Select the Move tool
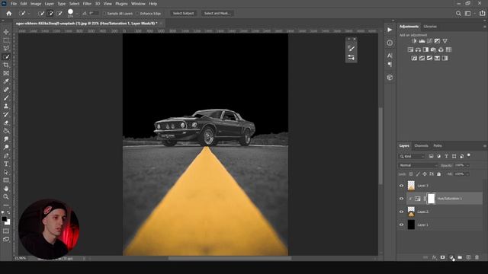488x274 pixels. (x=6, y=32)
